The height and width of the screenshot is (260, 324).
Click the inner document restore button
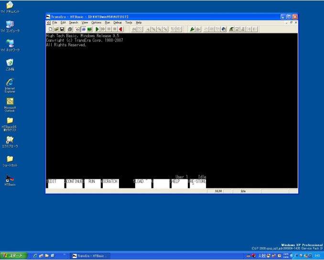pos(291,22)
